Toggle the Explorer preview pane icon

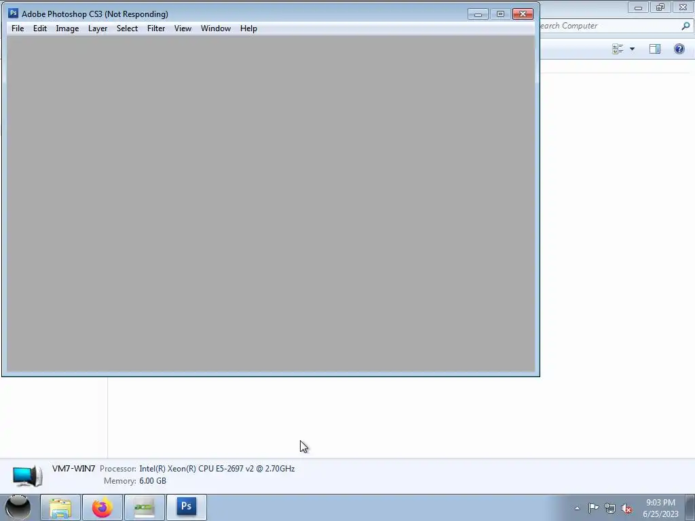pos(655,49)
